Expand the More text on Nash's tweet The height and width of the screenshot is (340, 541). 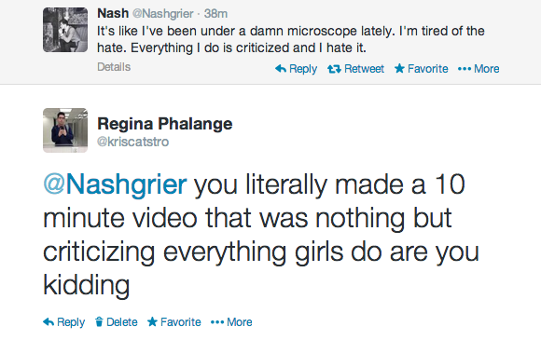point(487,69)
